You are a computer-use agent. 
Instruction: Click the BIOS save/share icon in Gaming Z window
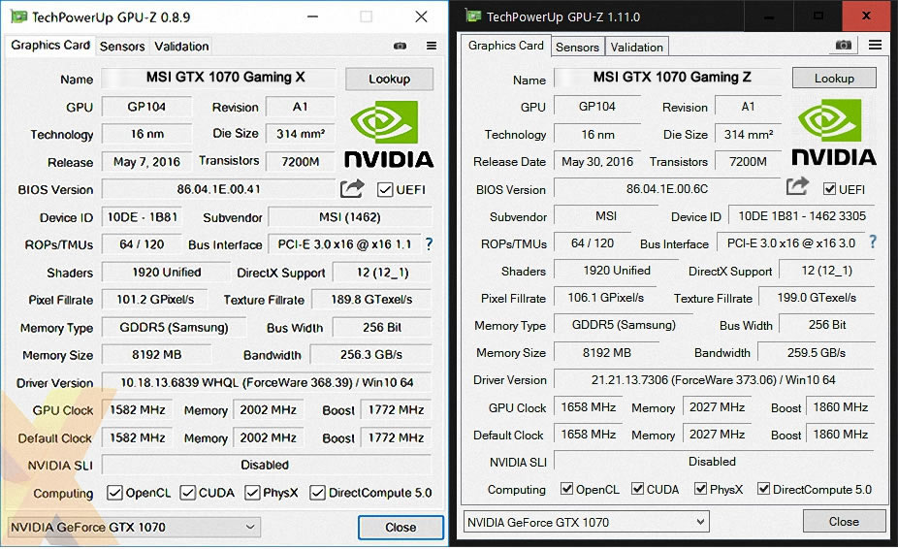click(x=796, y=186)
